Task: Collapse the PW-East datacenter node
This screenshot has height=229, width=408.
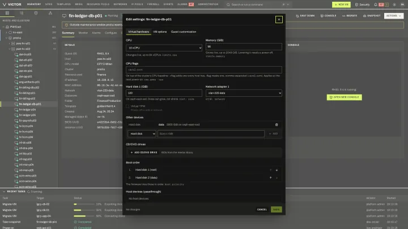Action: (3, 27)
